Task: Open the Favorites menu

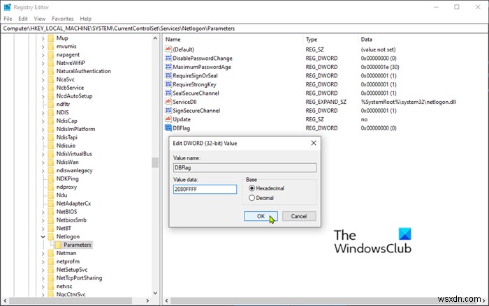Action: (x=63, y=19)
